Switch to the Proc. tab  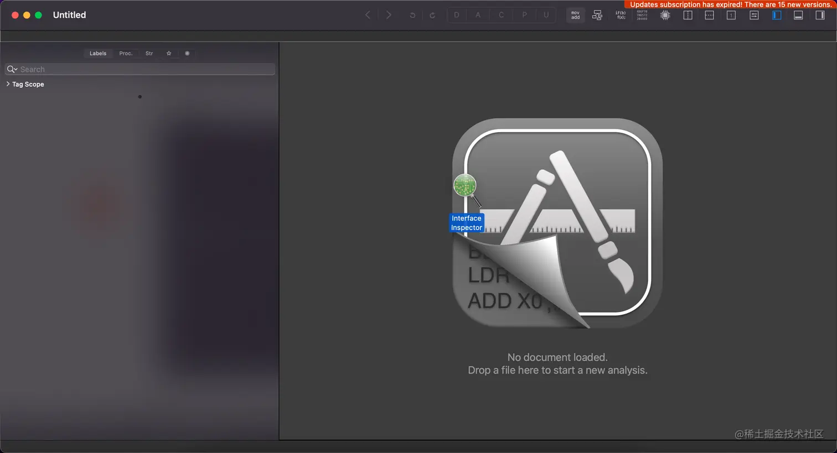point(126,54)
